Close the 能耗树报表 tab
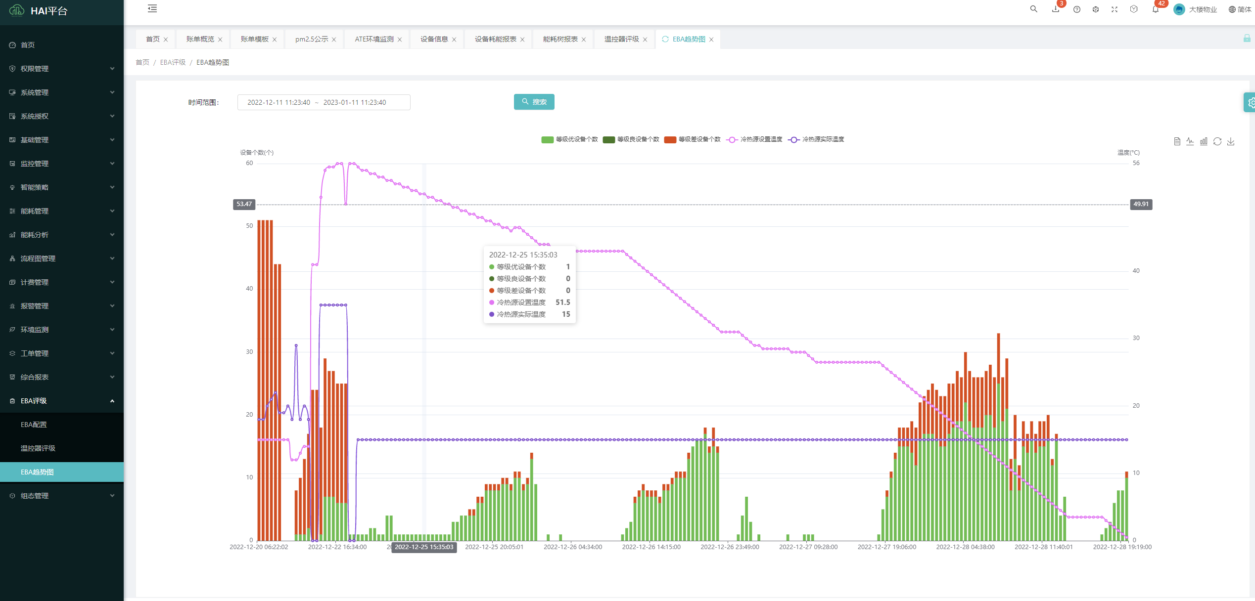Screen dimensions: 1255x601 (584, 40)
